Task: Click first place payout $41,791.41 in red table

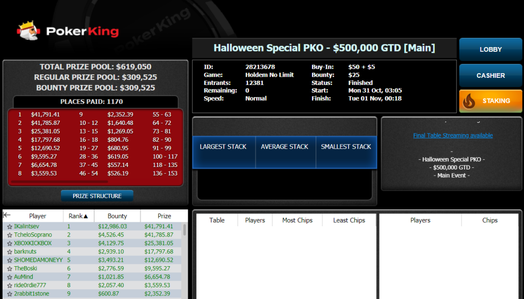Action: point(46,114)
